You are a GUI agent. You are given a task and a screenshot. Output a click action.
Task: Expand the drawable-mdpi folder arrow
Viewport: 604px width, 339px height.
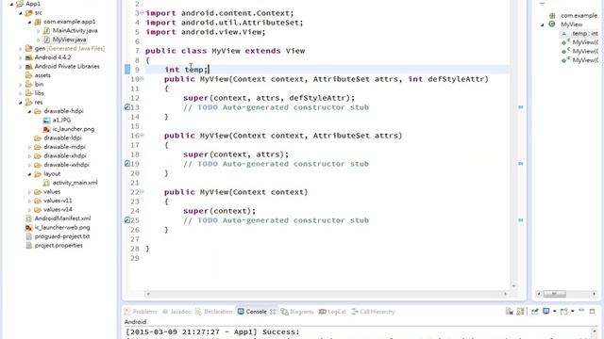pyautogui.click(x=29, y=147)
